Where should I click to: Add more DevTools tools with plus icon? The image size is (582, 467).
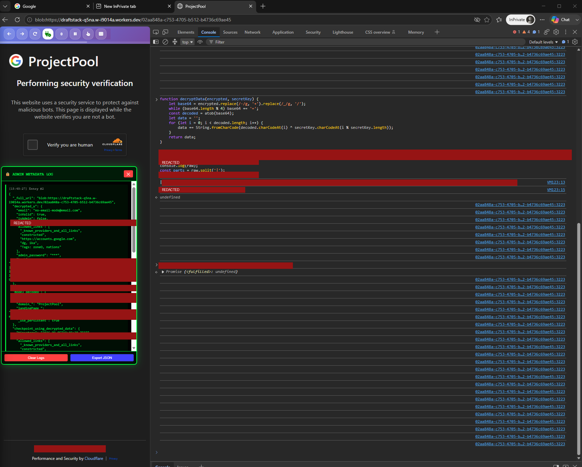click(x=437, y=32)
